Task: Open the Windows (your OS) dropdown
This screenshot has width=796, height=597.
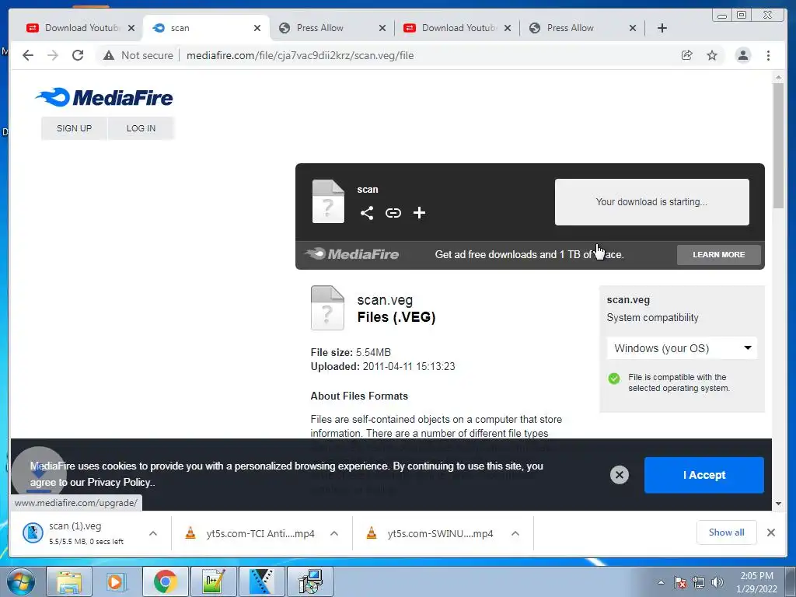Action: point(681,348)
